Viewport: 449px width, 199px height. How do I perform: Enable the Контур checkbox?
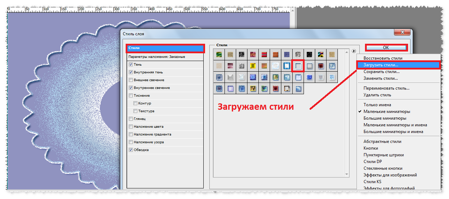pyautogui.click(x=136, y=103)
